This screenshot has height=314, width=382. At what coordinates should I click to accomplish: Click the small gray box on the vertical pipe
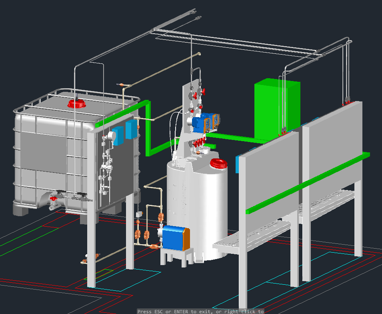coord(139,214)
